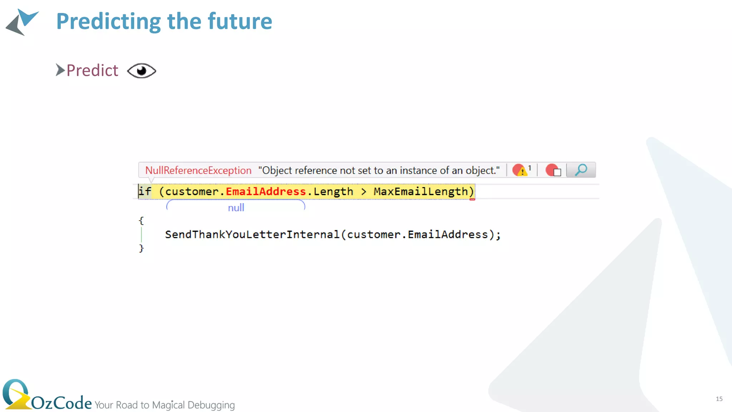Image resolution: width=732 pixels, height=412 pixels.
Task: Click the Predict bullet text
Action: tap(92, 70)
